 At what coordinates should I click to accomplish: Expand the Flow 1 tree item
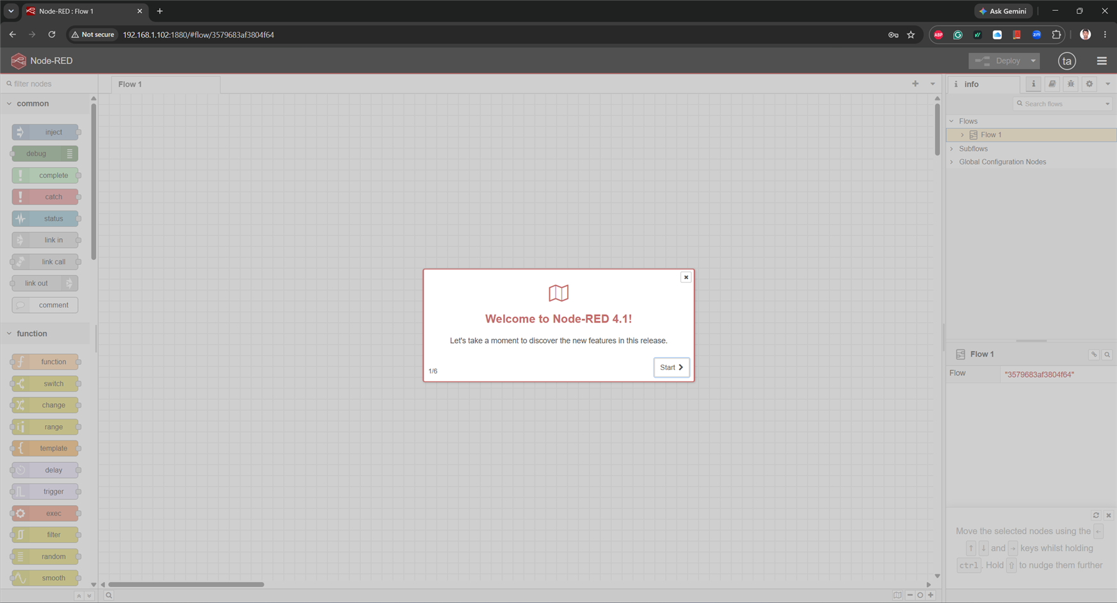(x=962, y=135)
